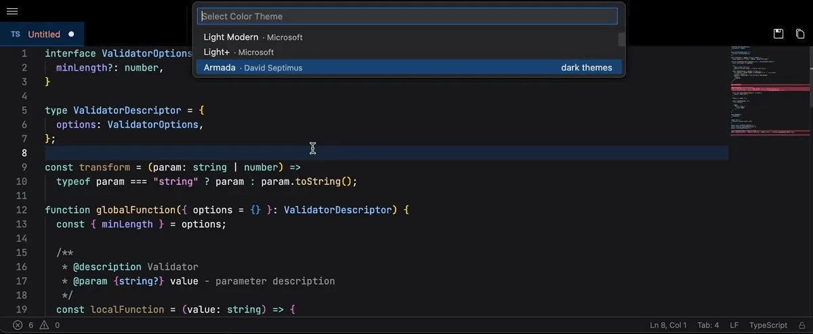Select the Armada dark theme entry
The image size is (813, 334).
point(220,68)
